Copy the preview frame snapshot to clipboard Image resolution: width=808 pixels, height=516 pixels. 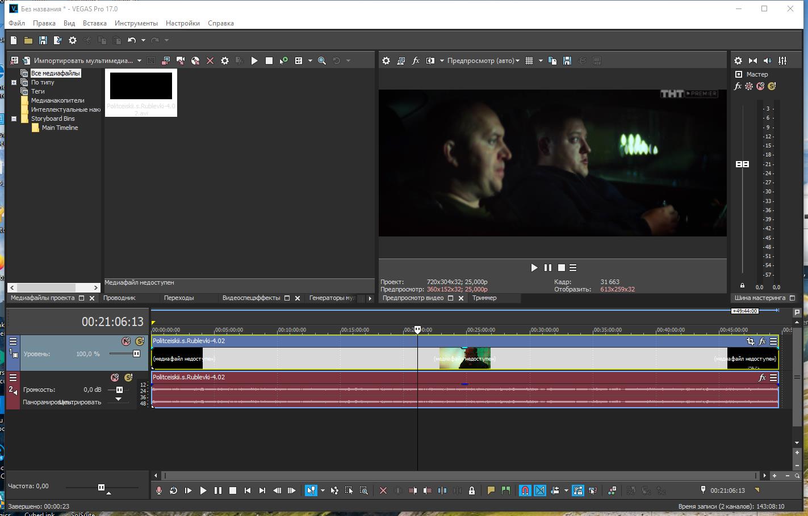(x=552, y=60)
